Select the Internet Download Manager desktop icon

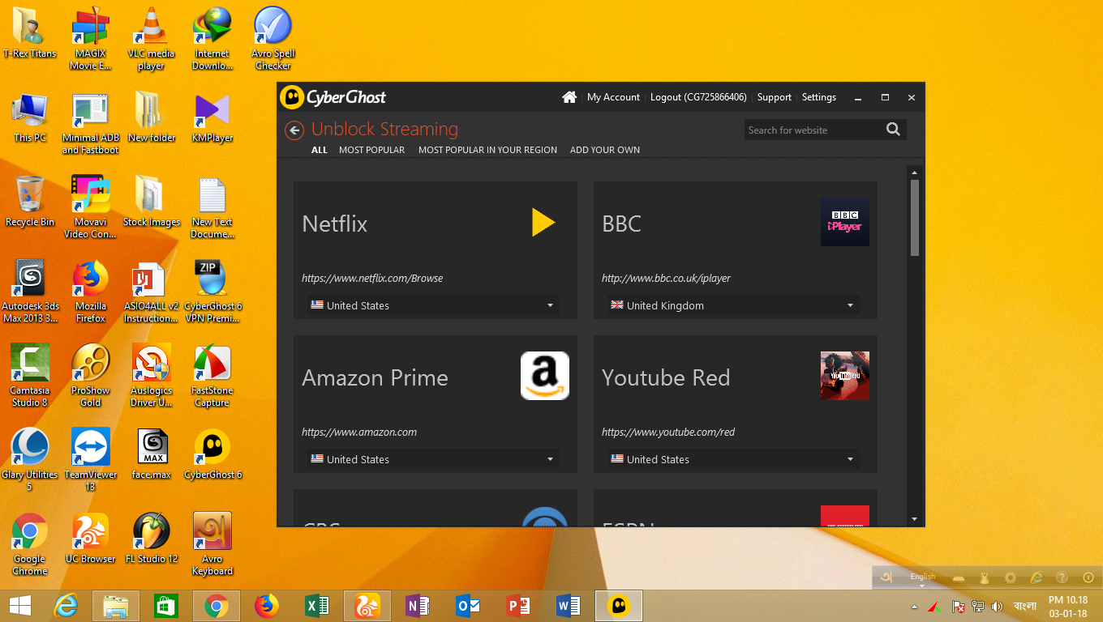point(212,39)
